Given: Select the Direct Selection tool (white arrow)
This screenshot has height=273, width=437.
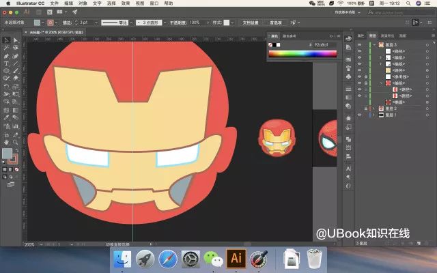Looking at the screenshot, I should (15, 40).
